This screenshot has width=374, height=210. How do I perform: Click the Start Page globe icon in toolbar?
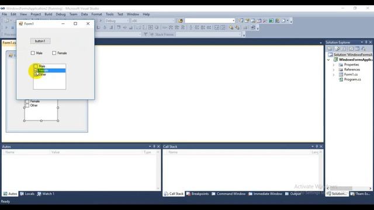click(x=271, y=21)
